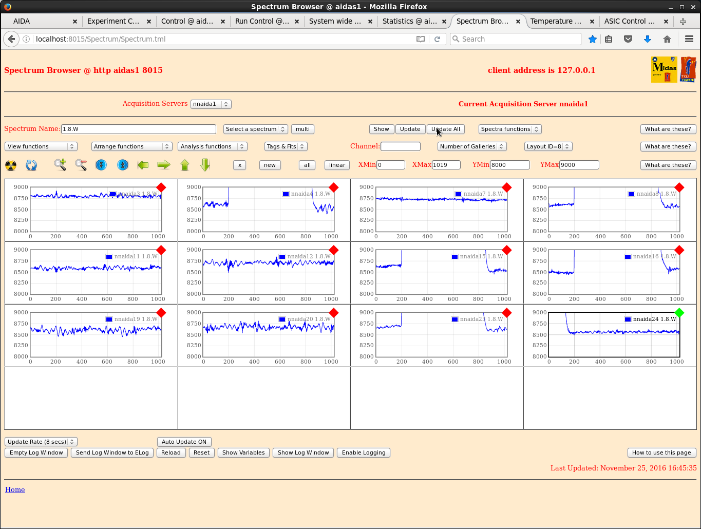
Task: Expand the Tags & Fits dropdown
Action: pos(286,146)
